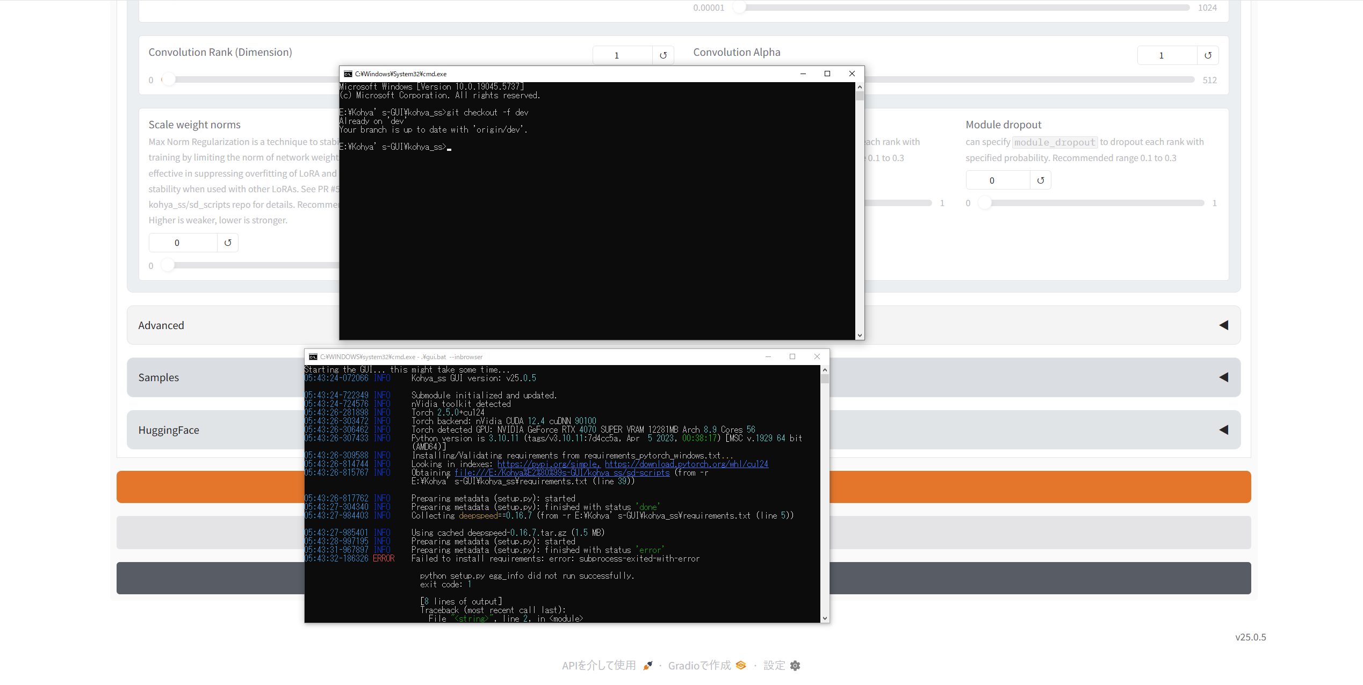Click the gui.bat cmd window title icon
This screenshot has height=685, width=1363.
[313, 357]
